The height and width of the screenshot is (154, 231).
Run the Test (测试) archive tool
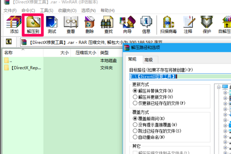[x=52, y=25]
